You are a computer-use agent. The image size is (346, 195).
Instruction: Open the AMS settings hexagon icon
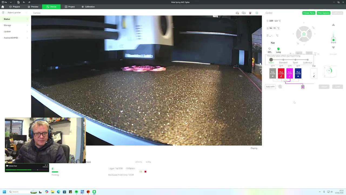click(x=280, y=87)
